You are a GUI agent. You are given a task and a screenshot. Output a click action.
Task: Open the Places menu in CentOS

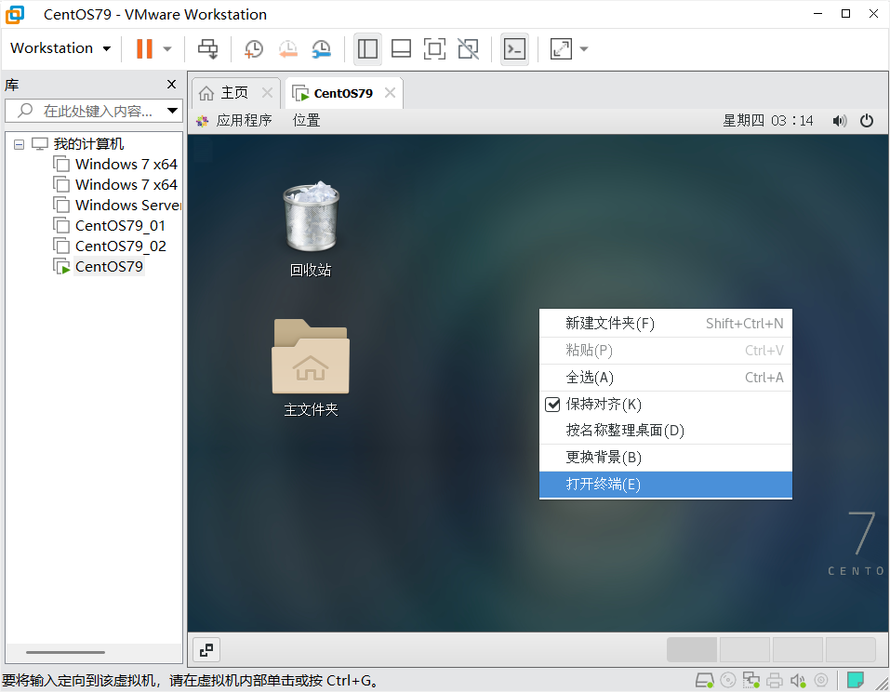coord(307,120)
